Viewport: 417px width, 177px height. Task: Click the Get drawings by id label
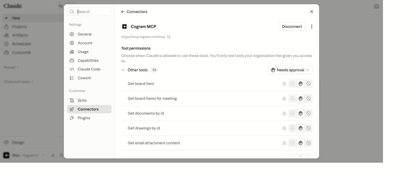point(144,128)
